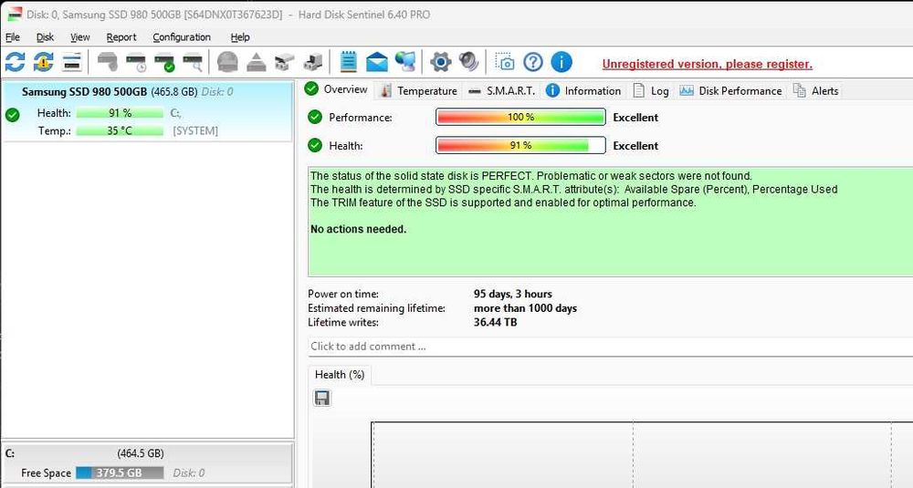This screenshot has height=488, width=913.
Task: Switch to the Temperature tab
Action: pyautogui.click(x=418, y=90)
